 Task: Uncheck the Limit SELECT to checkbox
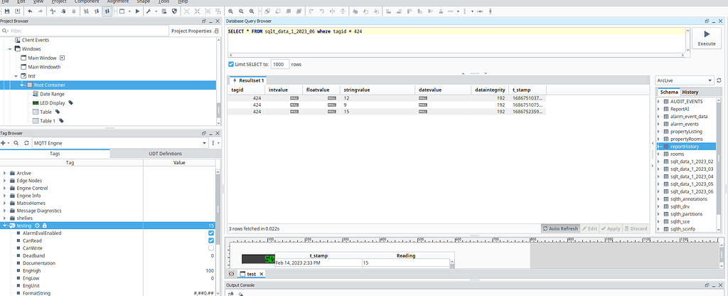click(231, 64)
